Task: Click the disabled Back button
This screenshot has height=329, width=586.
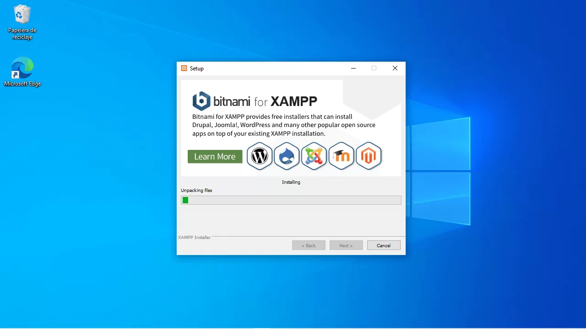Action: [x=309, y=245]
